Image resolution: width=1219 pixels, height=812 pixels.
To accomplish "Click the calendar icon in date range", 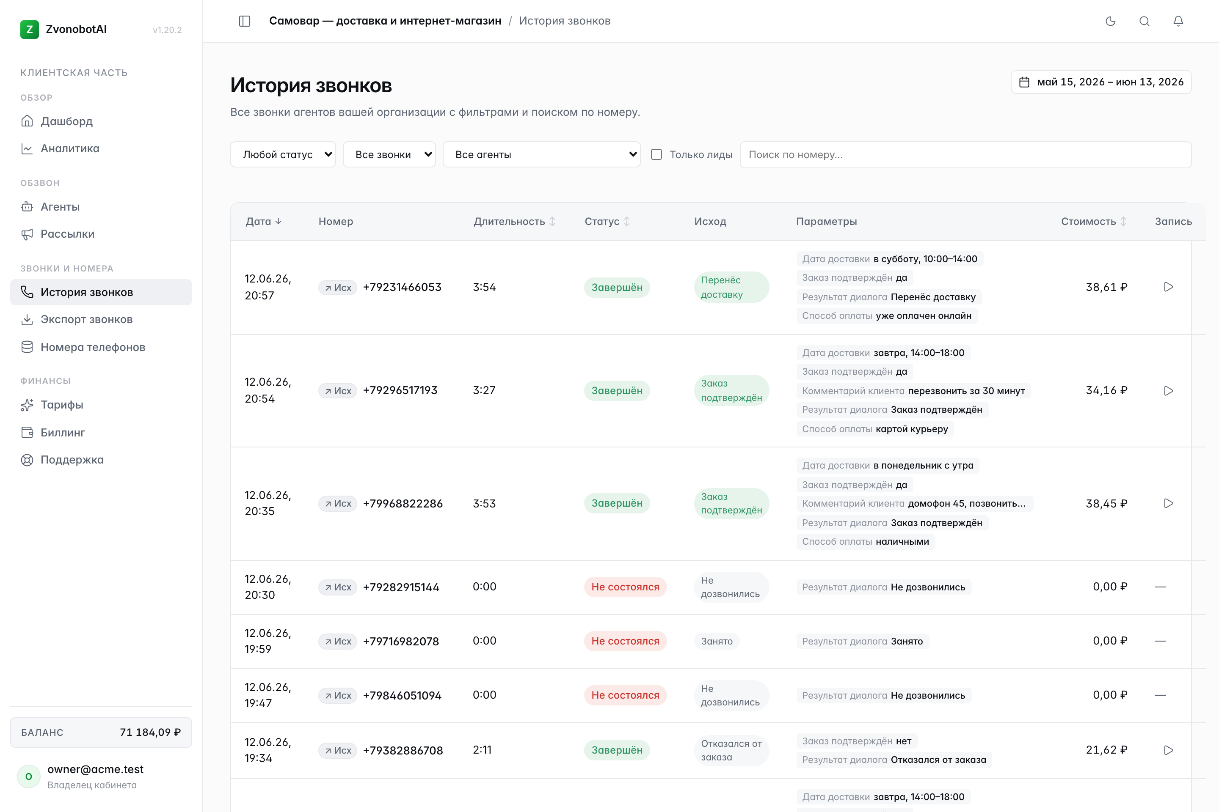I will 1024,82.
